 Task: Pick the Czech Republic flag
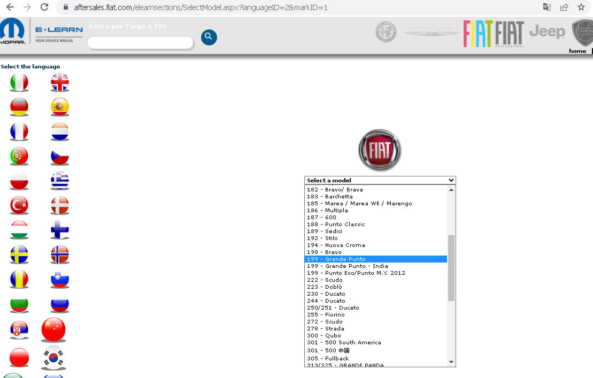(60, 156)
